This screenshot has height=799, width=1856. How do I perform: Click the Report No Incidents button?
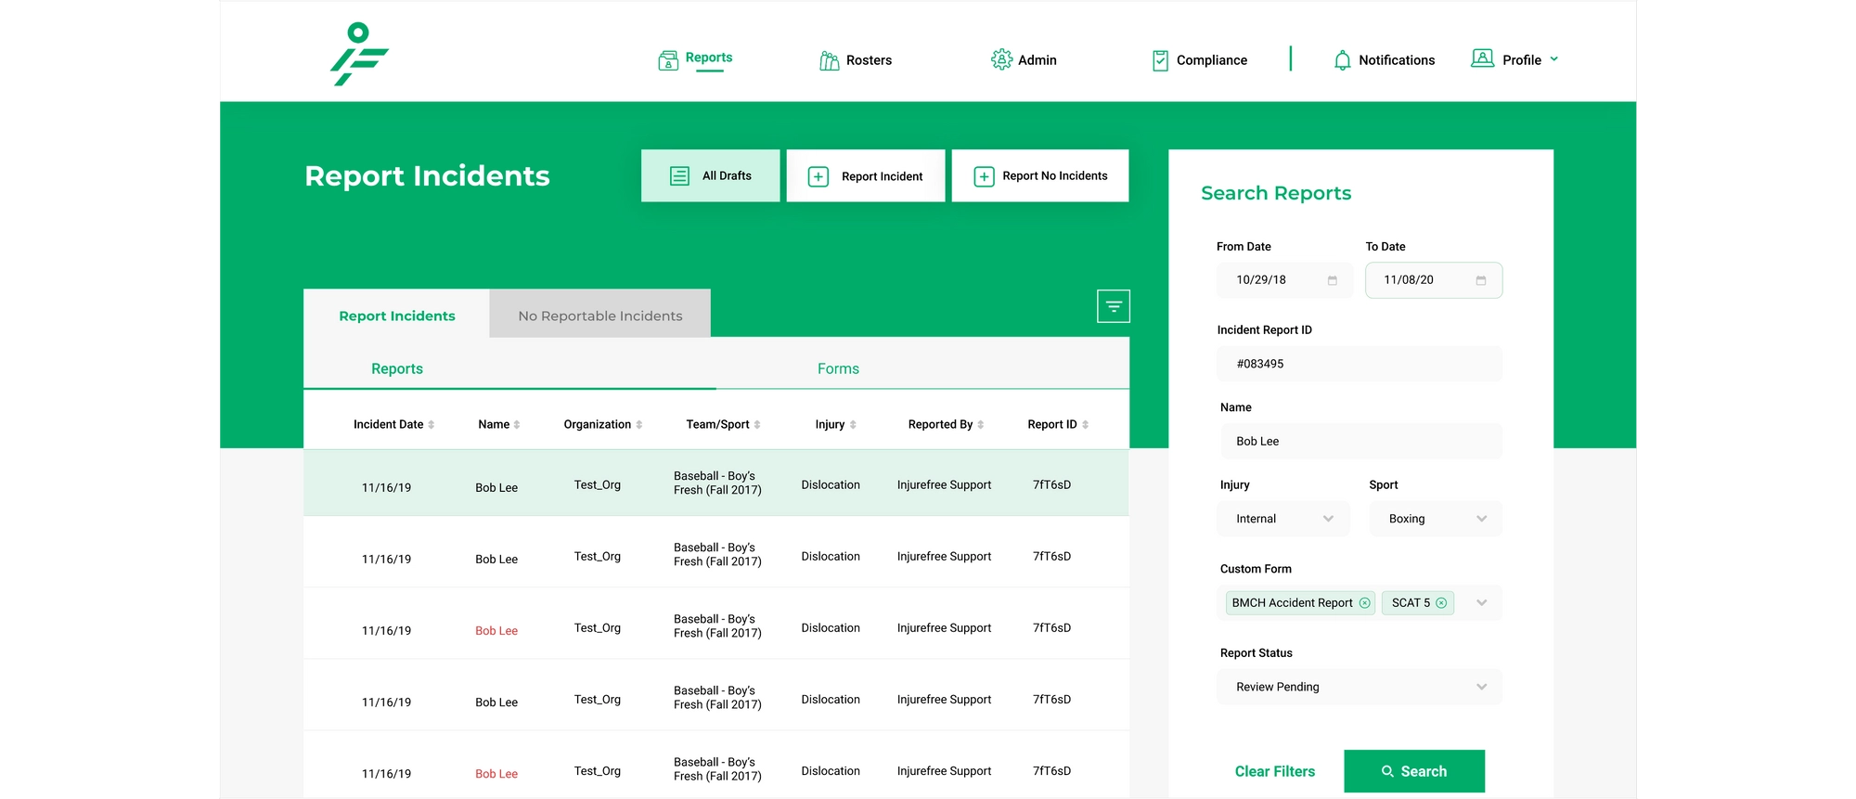click(x=1040, y=175)
